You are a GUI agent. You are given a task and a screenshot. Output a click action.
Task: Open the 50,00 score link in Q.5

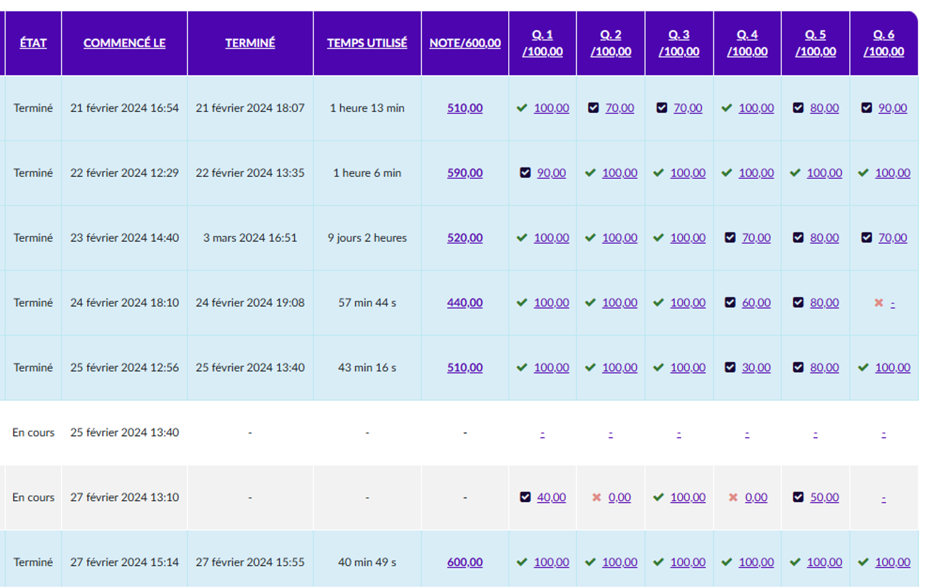point(824,498)
